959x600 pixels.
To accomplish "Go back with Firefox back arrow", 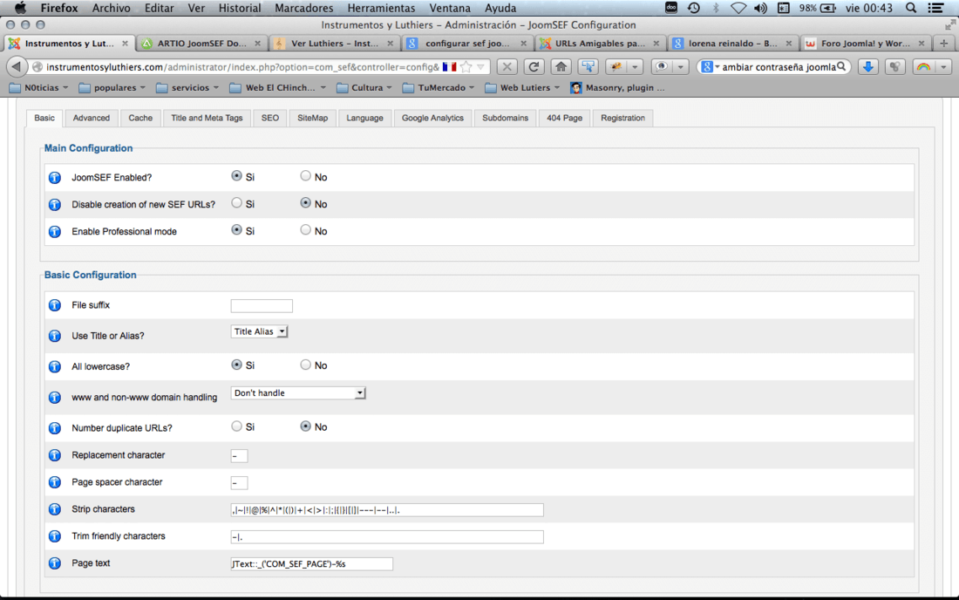I will tap(17, 66).
